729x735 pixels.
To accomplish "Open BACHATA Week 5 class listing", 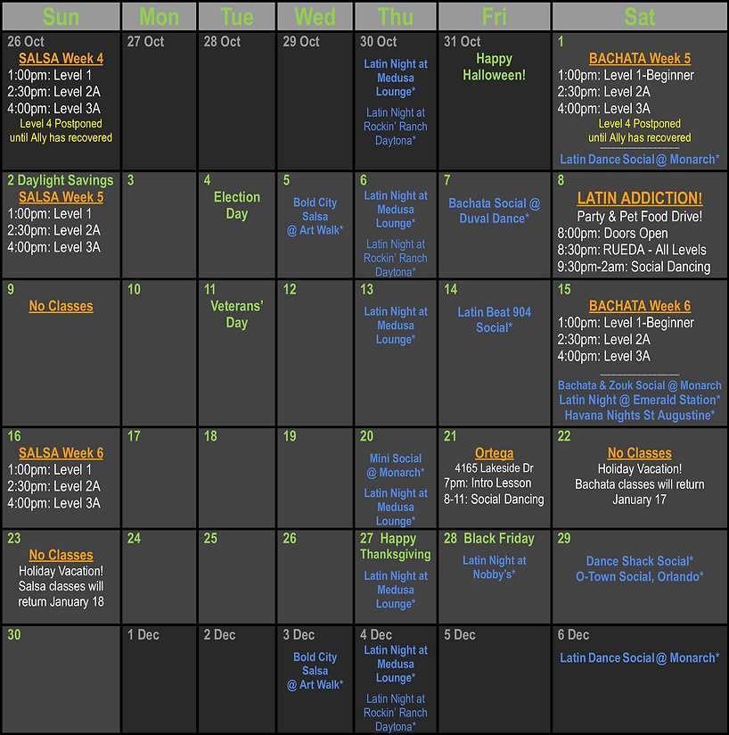I will (x=639, y=59).
